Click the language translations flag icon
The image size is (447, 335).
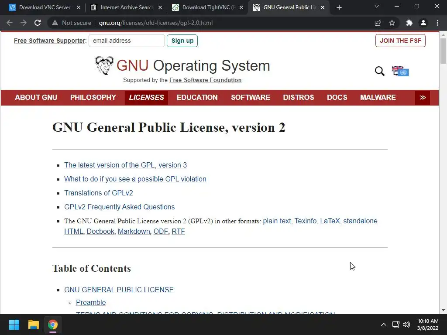click(400, 71)
